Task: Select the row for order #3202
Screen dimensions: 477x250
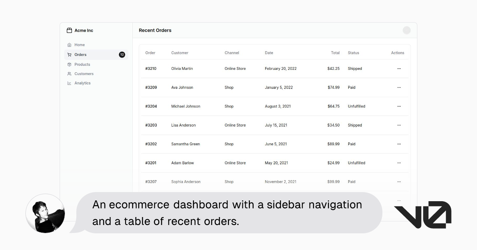Action: point(274,144)
